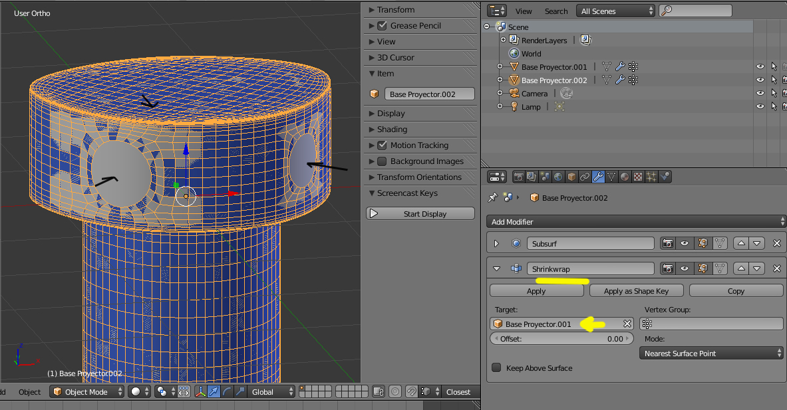Open the Object Constraints chain tab

click(x=585, y=177)
